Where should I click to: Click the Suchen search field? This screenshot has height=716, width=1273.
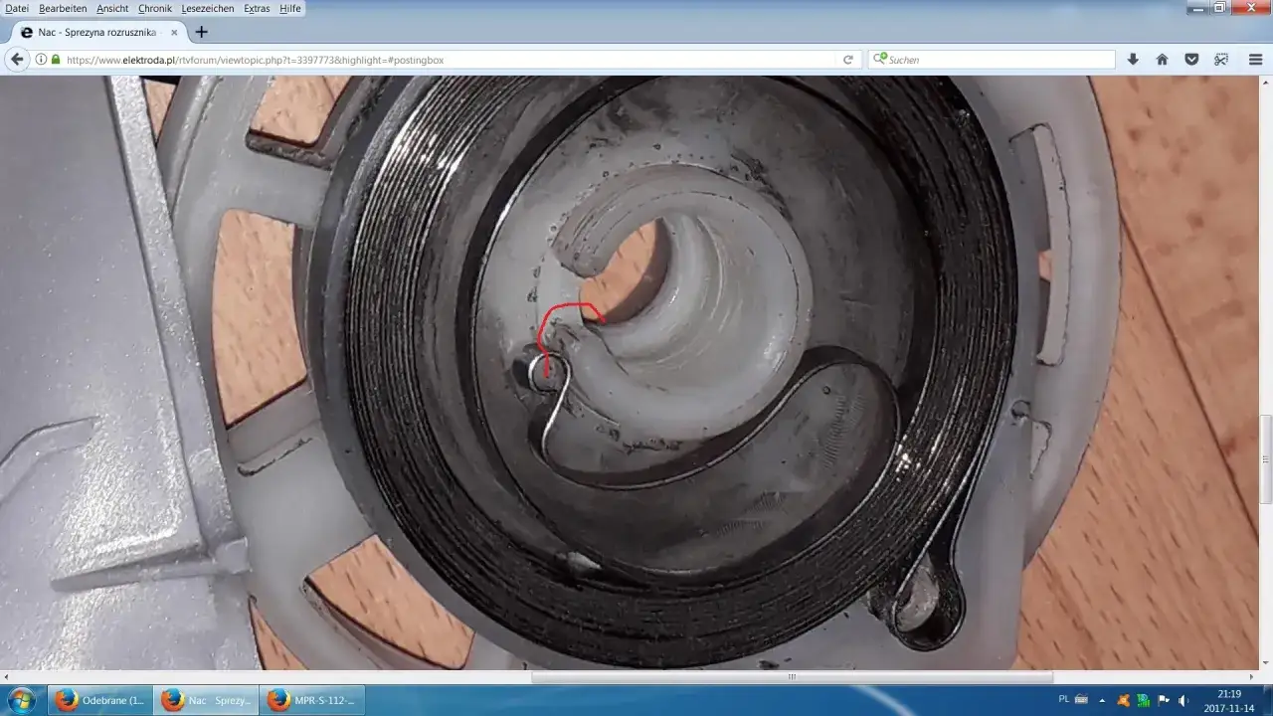(995, 60)
